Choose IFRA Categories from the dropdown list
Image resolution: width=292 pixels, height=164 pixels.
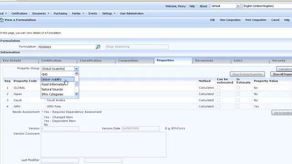coord(58,94)
